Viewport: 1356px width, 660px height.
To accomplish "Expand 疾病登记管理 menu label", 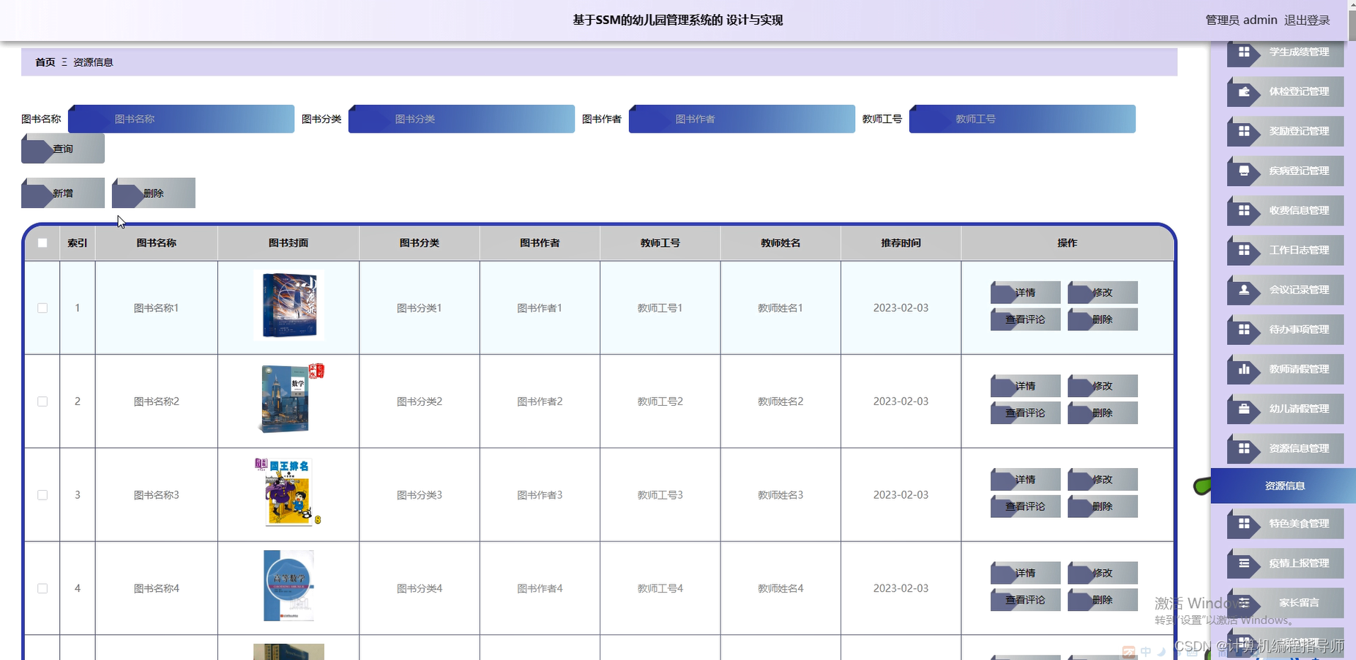I will click(x=1299, y=171).
